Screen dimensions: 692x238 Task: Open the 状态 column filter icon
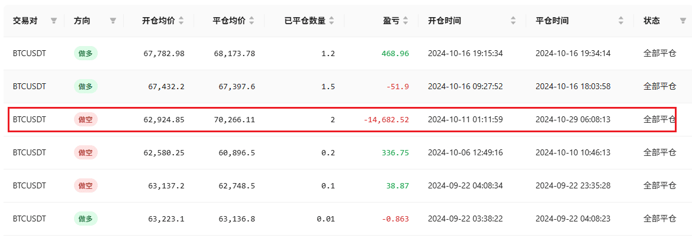pyautogui.click(x=683, y=21)
